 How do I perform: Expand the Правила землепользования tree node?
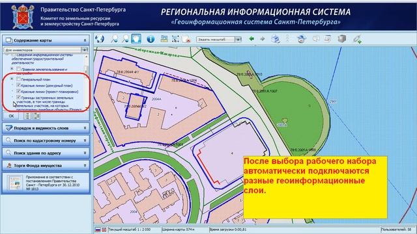tap(12, 69)
